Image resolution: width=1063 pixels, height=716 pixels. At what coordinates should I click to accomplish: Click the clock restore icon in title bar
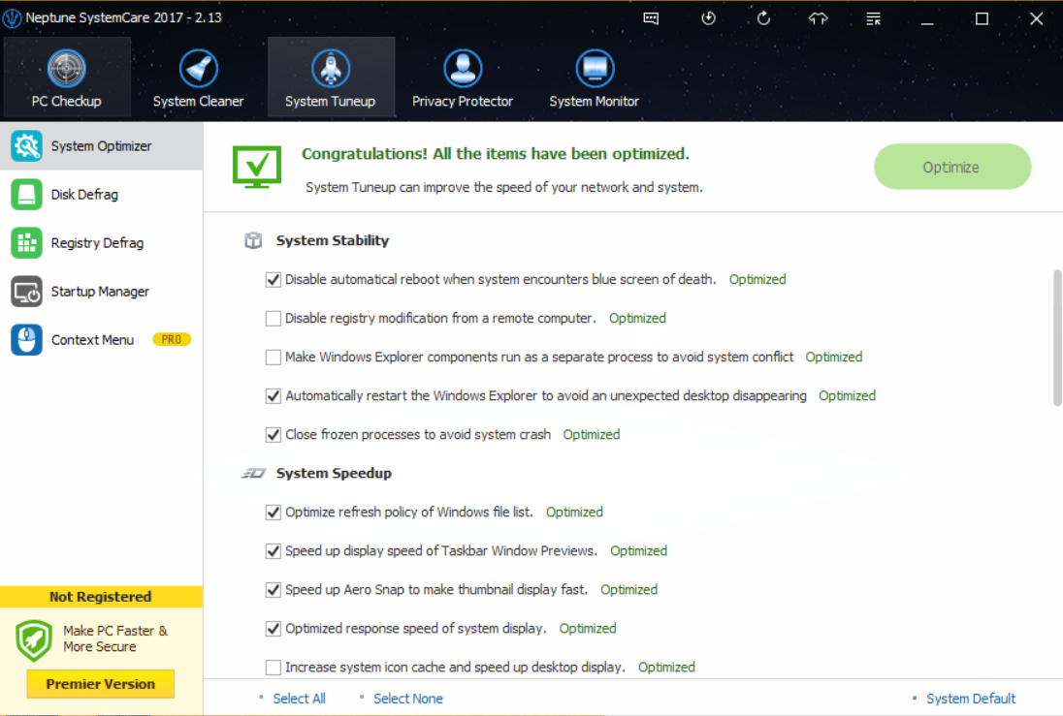[x=708, y=18]
